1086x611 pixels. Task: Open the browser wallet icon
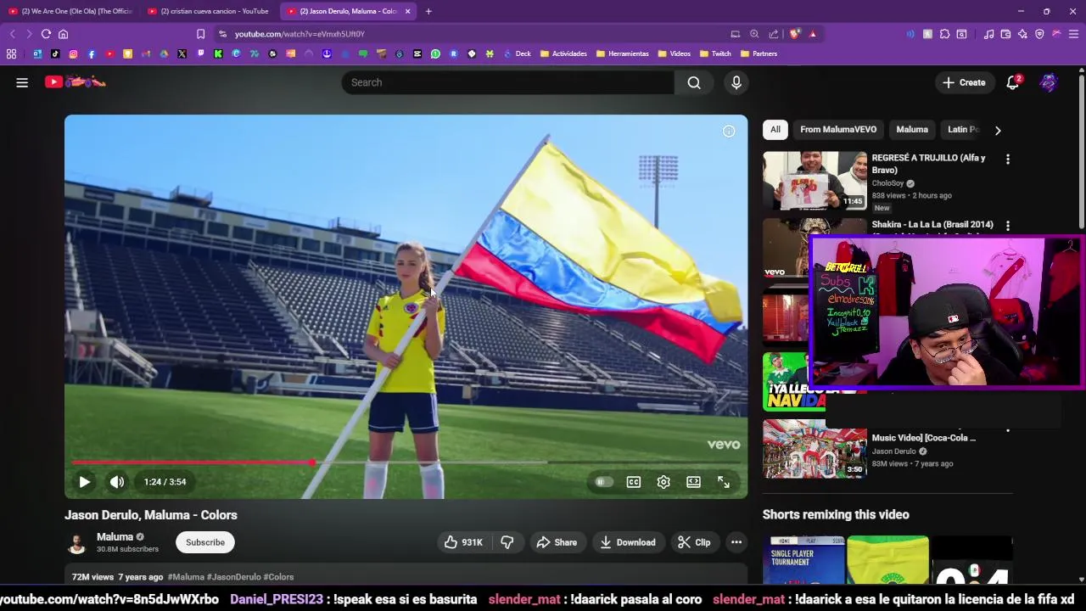1005,34
